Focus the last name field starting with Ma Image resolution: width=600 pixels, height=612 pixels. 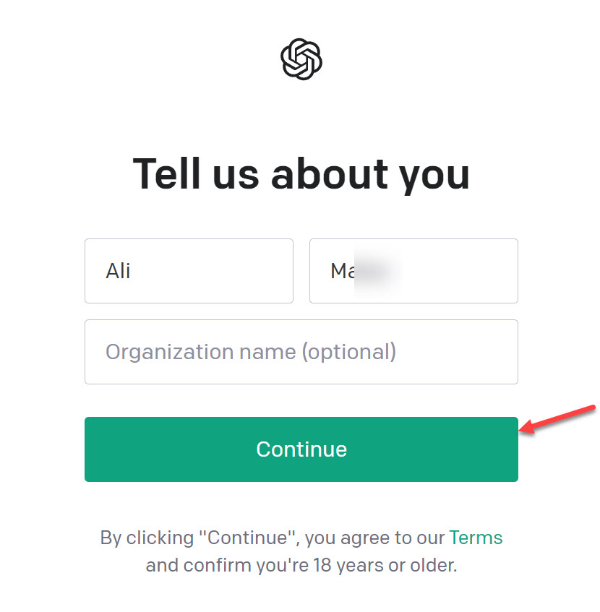pos(413,271)
